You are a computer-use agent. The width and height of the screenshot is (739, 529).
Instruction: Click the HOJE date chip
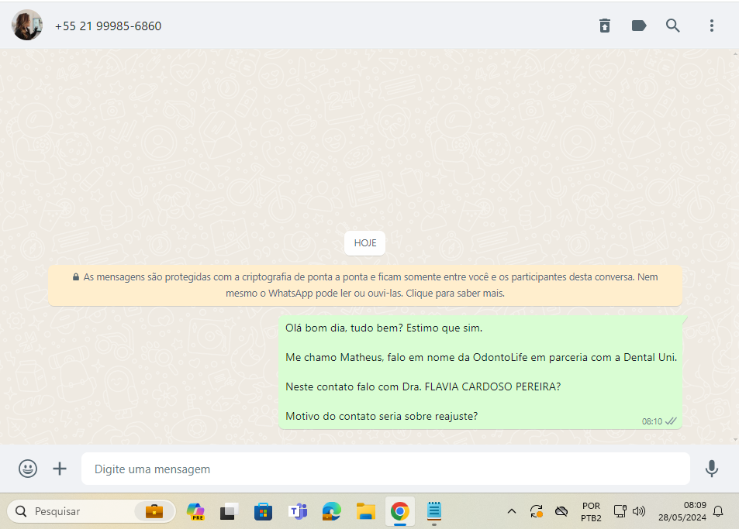[364, 243]
